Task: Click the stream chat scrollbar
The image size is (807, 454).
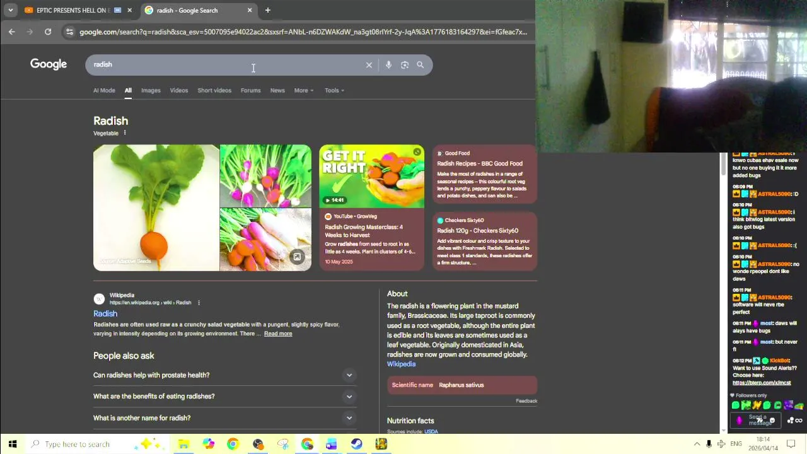Action: coord(723,165)
